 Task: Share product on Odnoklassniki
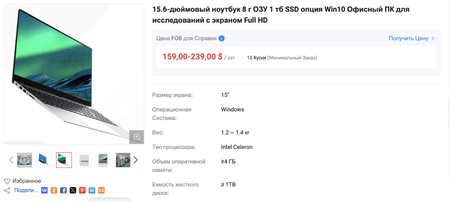pyautogui.click(x=54, y=190)
